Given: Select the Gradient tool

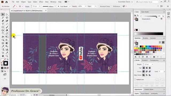Looking at the screenshot, I should pyautogui.click(x=7, y=43).
